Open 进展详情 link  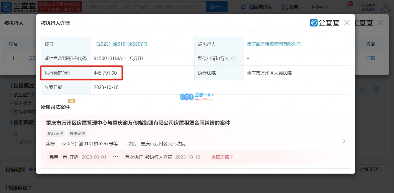(222, 157)
